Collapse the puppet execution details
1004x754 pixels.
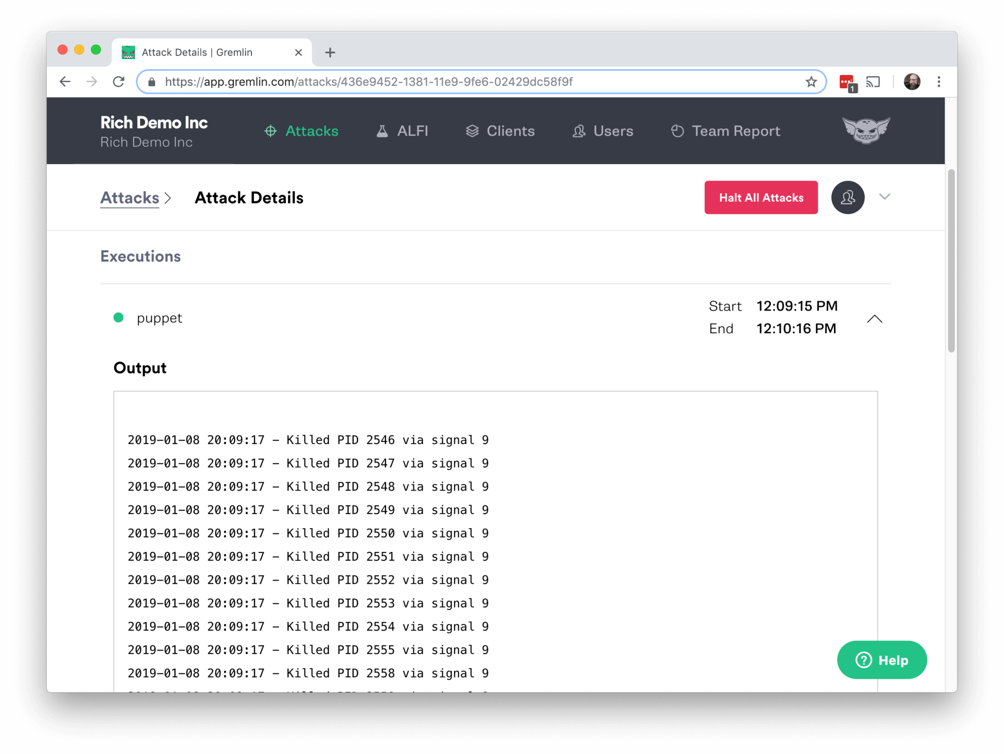pyautogui.click(x=874, y=319)
